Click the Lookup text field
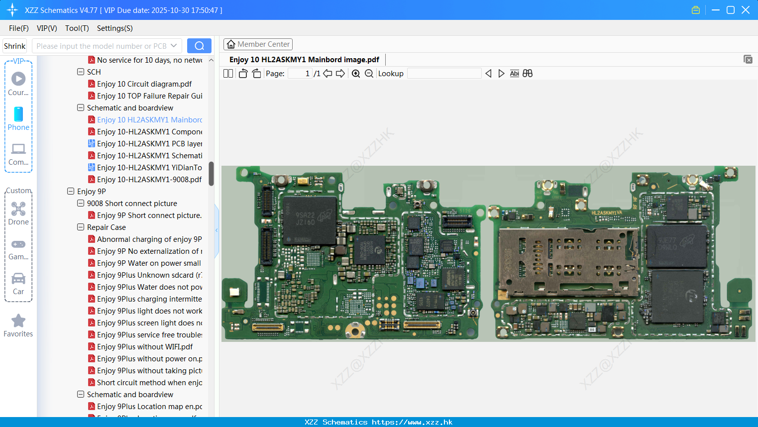The width and height of the screenshot is (758, 427). coord(444,74)
